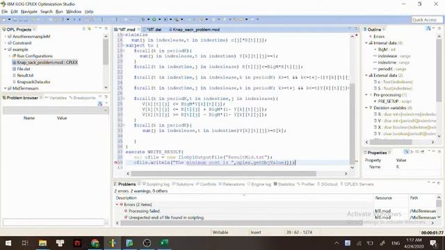Click the notification center icon
This screenshot has height=250, width=445.
[433, 243]
